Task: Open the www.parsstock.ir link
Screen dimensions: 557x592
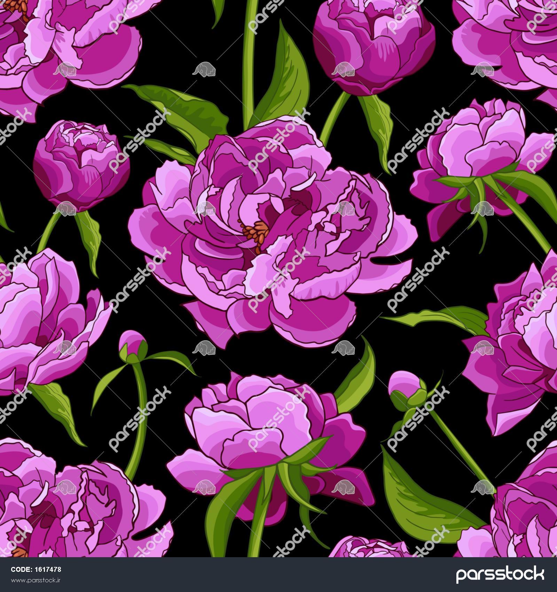Action: click(x=36, y=581)
